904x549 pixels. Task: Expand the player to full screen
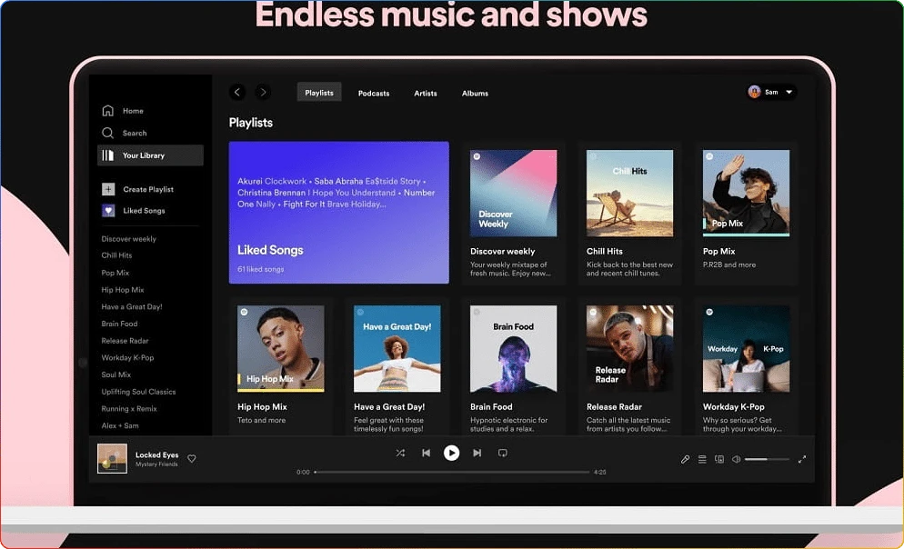801,460
